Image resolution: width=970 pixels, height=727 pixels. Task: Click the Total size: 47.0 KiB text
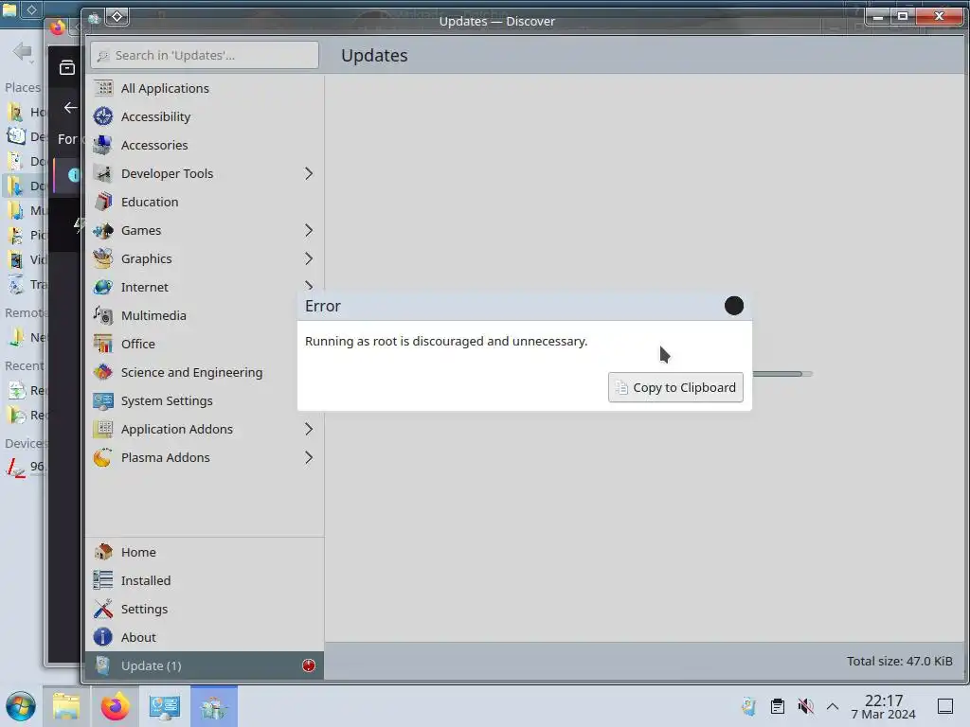click(x=900, y=662)
